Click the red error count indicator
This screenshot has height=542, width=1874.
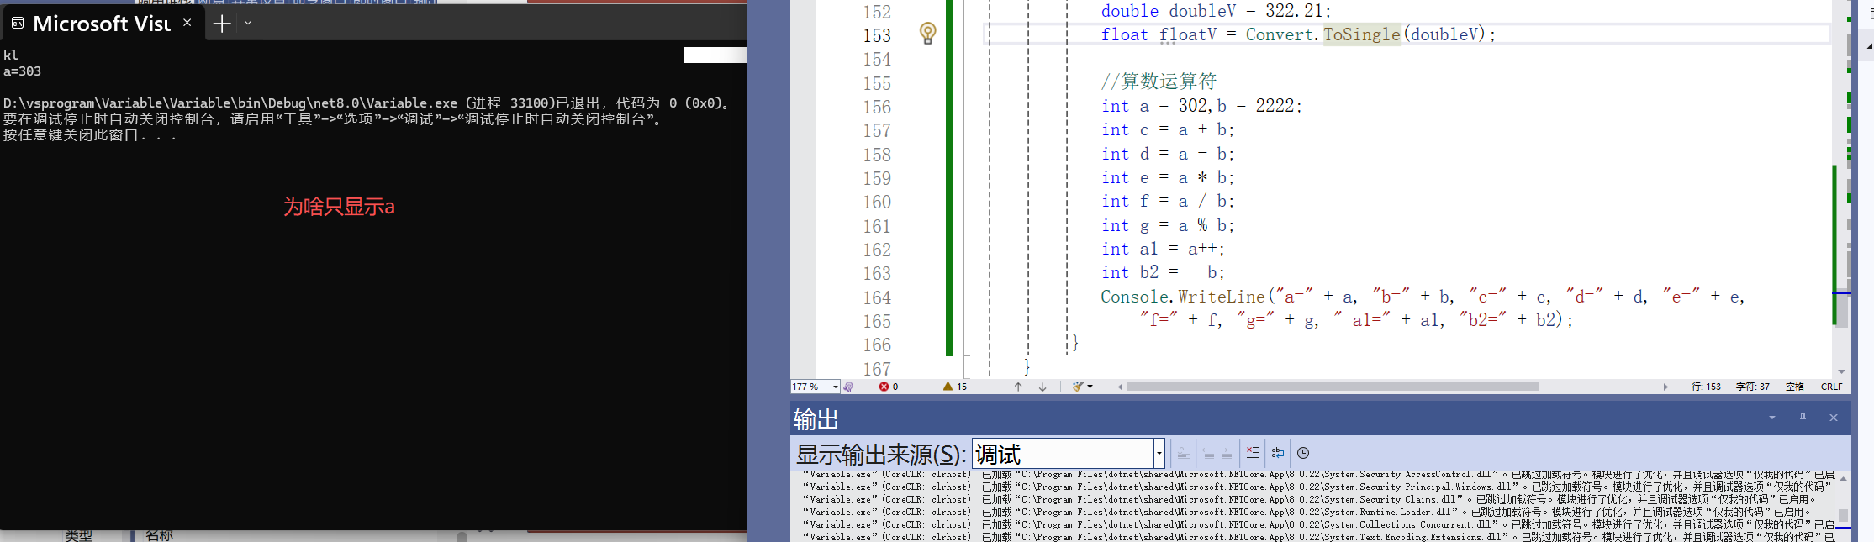889,387
